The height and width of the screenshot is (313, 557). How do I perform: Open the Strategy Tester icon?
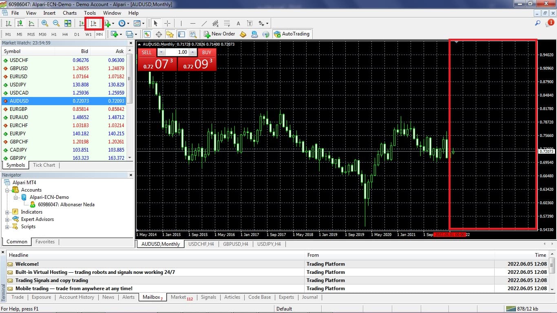[x=193, y=34]
